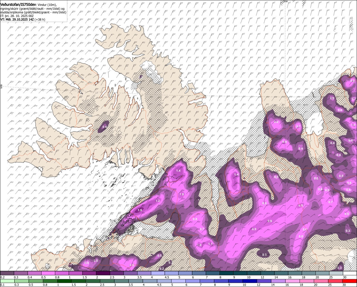The image size is (357, 287).
Task: Click the 1.9 precipitation contour label
Action: (140, 210)
